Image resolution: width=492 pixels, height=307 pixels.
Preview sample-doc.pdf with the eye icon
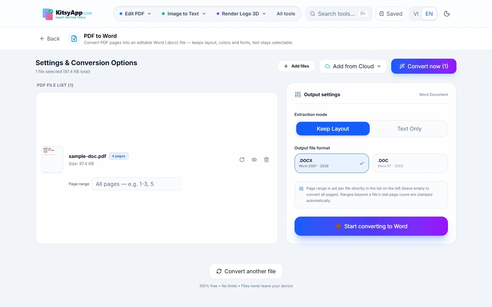click(x=254, y=160)
